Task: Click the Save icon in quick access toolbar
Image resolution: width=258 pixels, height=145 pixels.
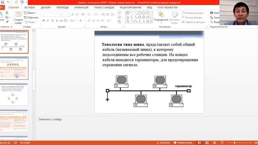Action: [x=2, y=2]
